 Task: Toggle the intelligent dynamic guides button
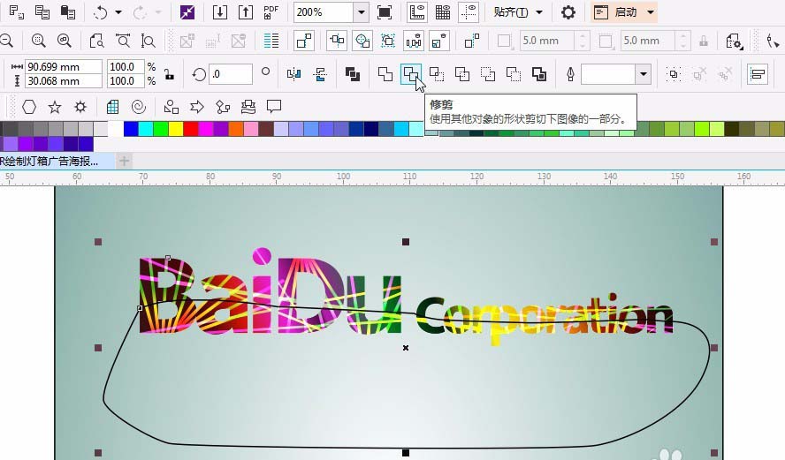[x=362, y=41]
